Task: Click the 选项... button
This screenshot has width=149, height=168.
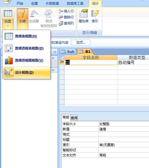Action: click(x=81, y=43)
